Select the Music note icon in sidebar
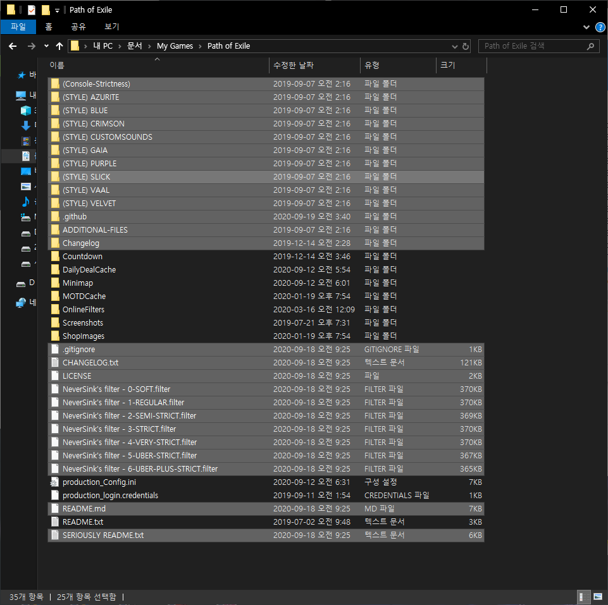Image resolution: width=608 pixels, height=605 pixels. (26, 202)
